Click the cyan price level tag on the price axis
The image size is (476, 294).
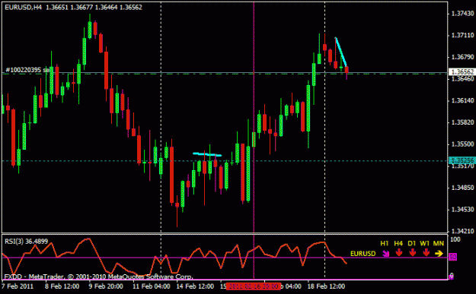click(462, 160)
